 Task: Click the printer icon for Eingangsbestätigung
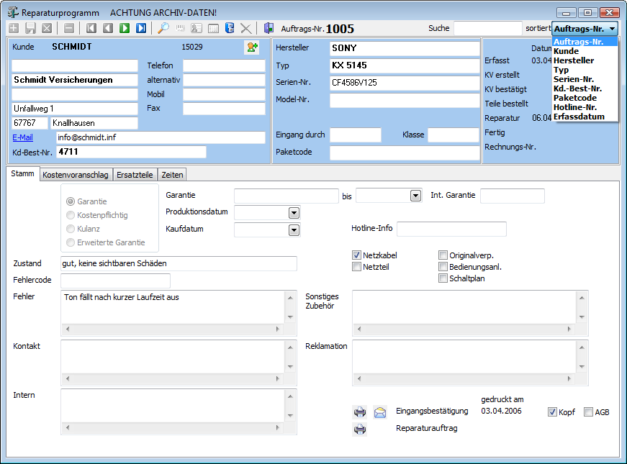360,412
